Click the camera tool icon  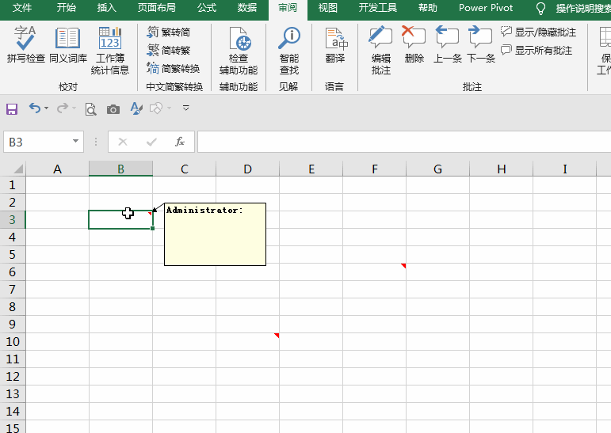[x=113, y=109]
